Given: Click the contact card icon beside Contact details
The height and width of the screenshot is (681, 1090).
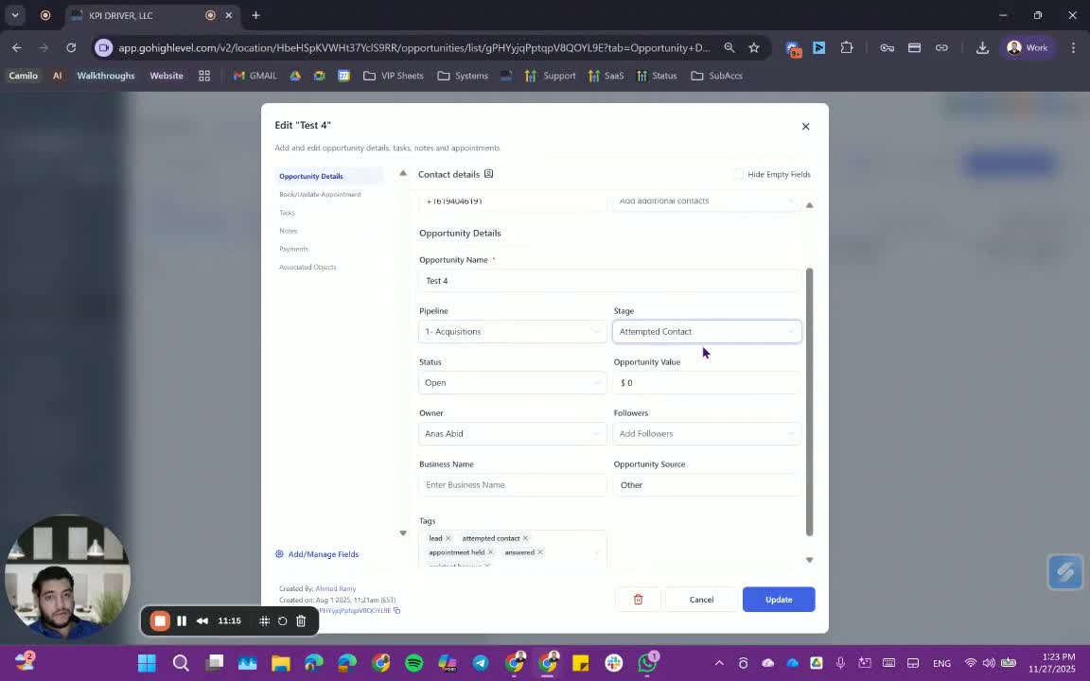Looking at the screenshot, I should 488,174.
